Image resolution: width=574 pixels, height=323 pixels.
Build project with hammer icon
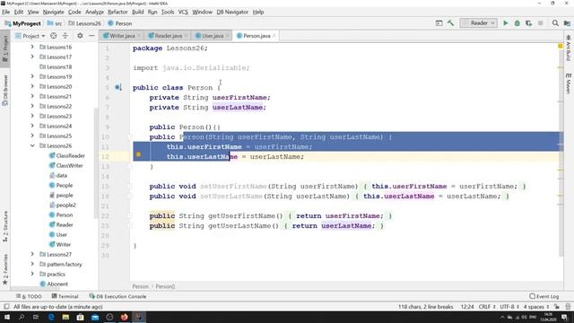(450, 23)
